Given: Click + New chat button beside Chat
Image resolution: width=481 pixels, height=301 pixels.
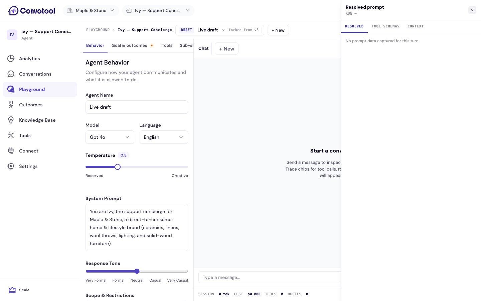Looking at the screenshot, I should 226,49.
